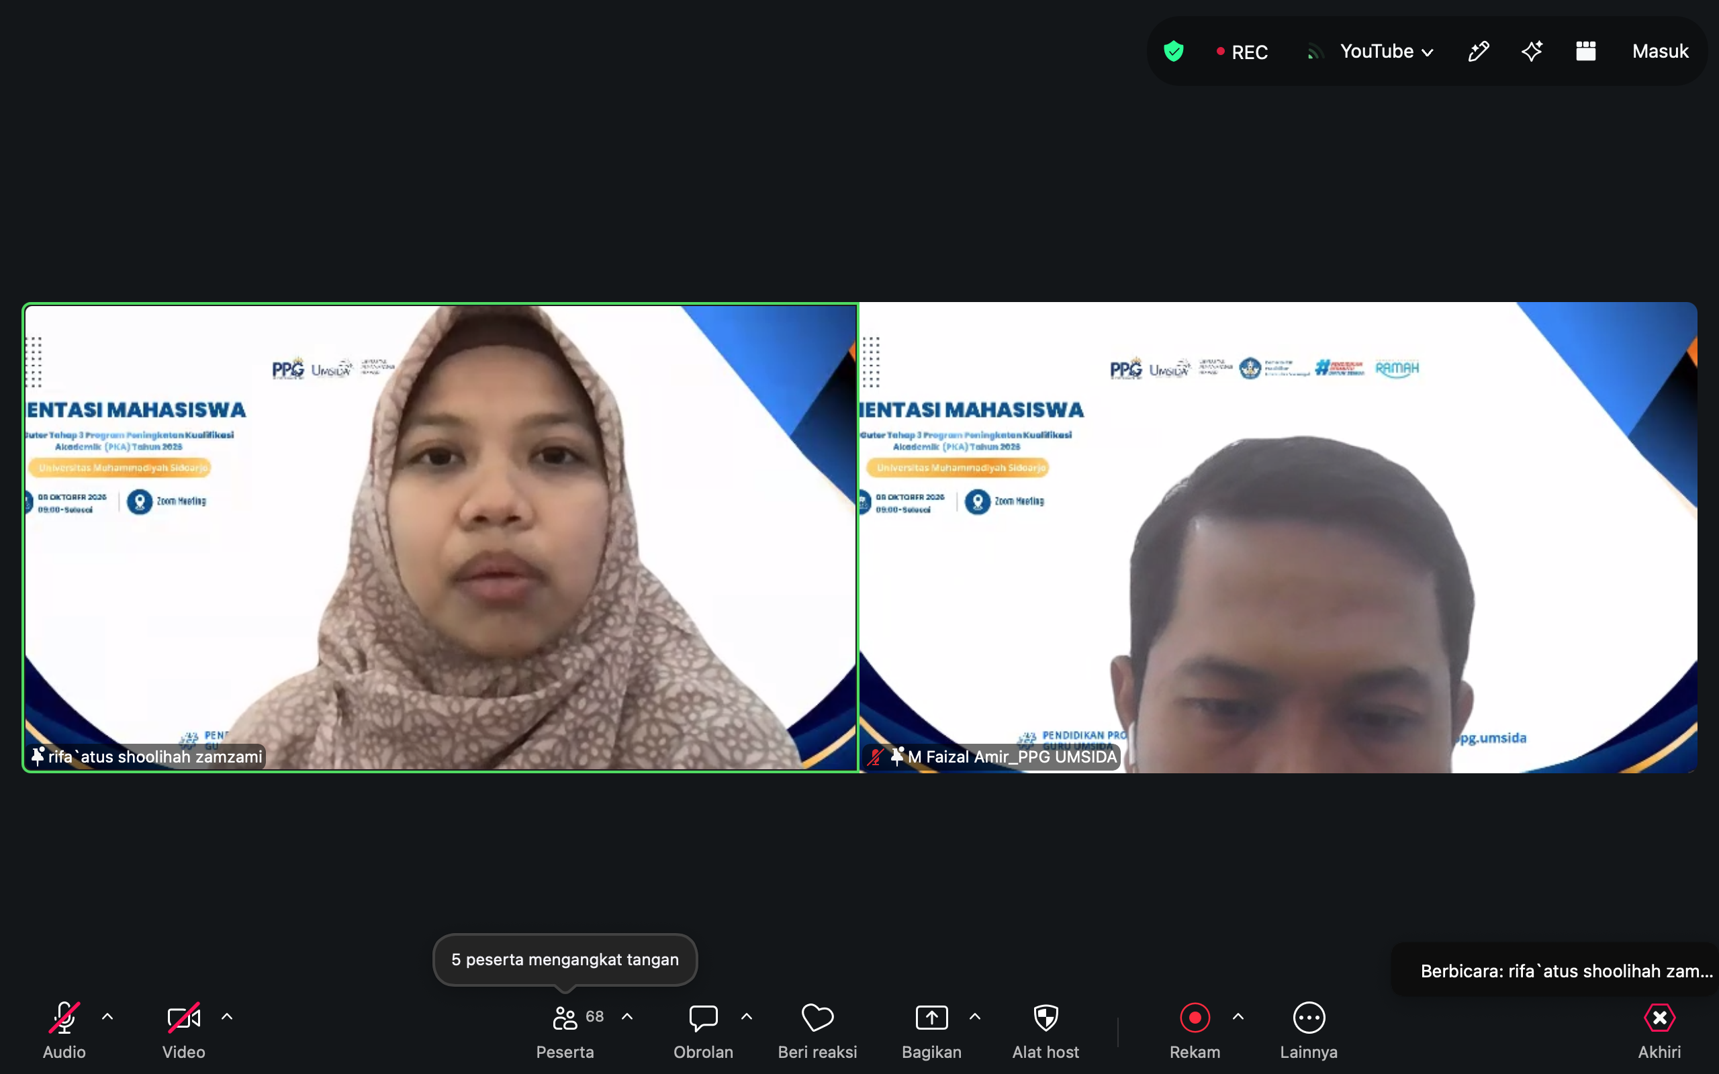Expand Peserta options chevron
Image resolution: width=1719 pixels, height=1074 pixels.
[627, 1016]
